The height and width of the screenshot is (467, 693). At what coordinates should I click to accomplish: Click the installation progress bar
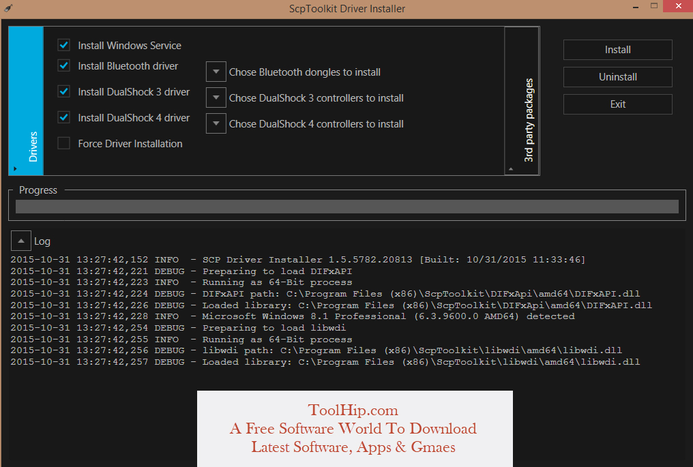[347, 207]
